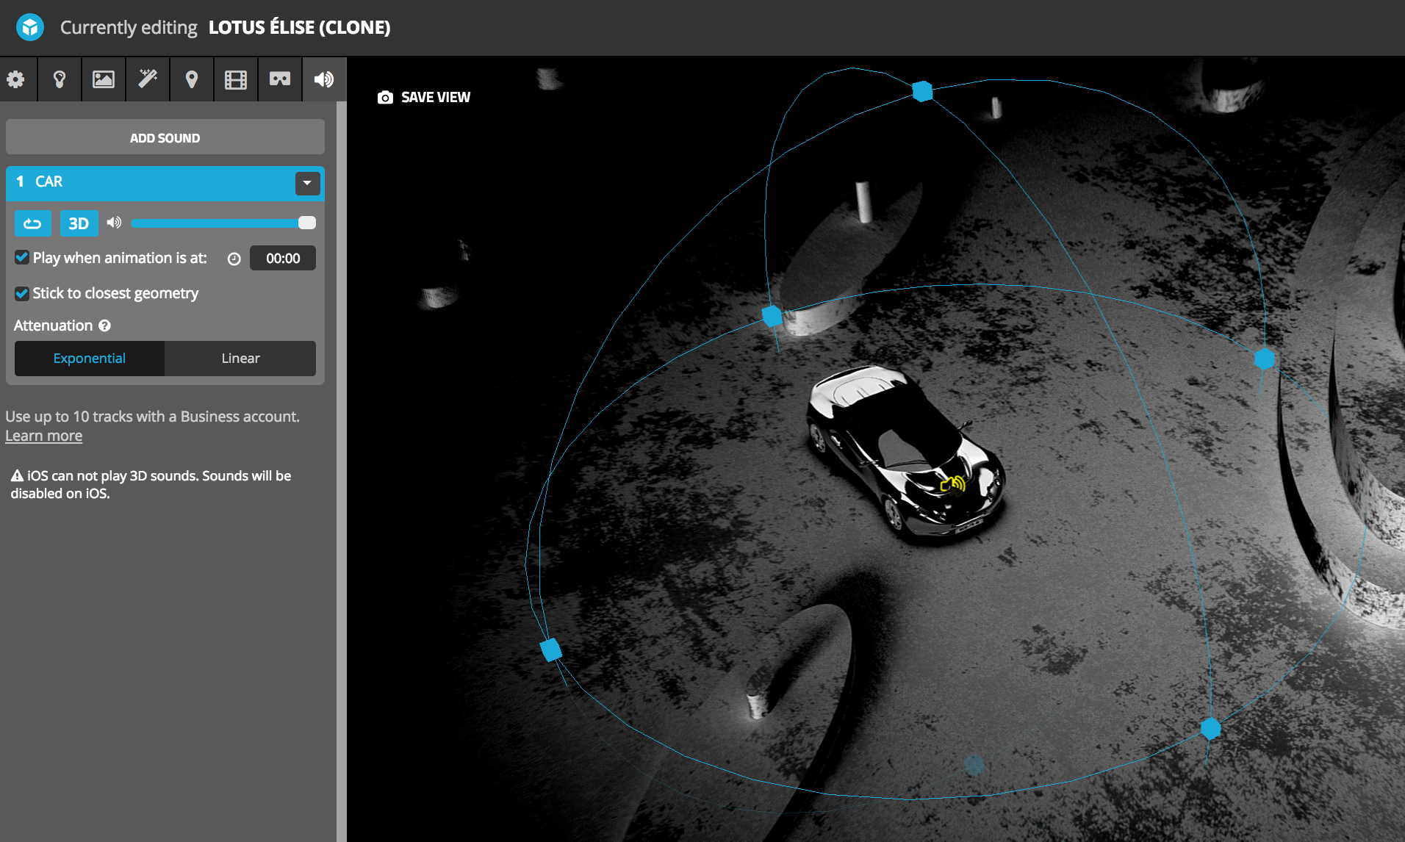Open the sound speaker tab
1405x842 pixels.
click(x=324, y=79)
